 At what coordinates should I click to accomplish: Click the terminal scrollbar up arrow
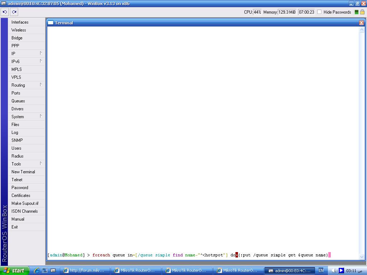pos(362,30)
